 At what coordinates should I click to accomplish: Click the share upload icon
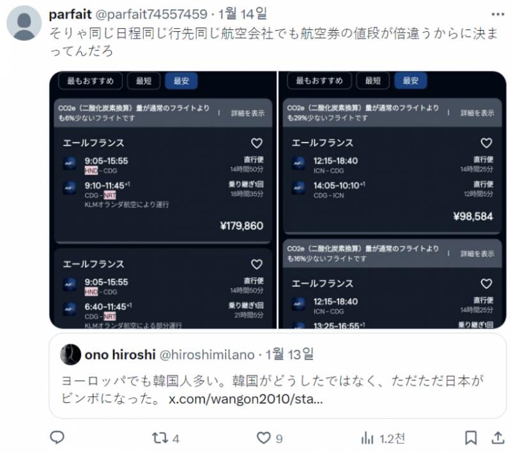click(498, 438)
